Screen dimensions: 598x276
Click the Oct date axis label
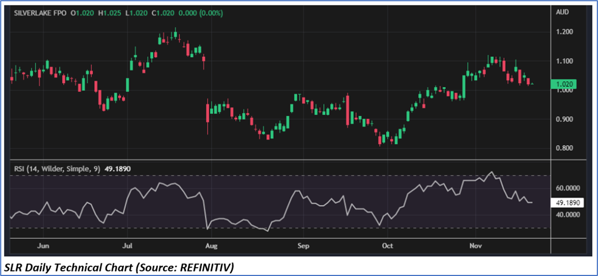click(x=387, y=246)
